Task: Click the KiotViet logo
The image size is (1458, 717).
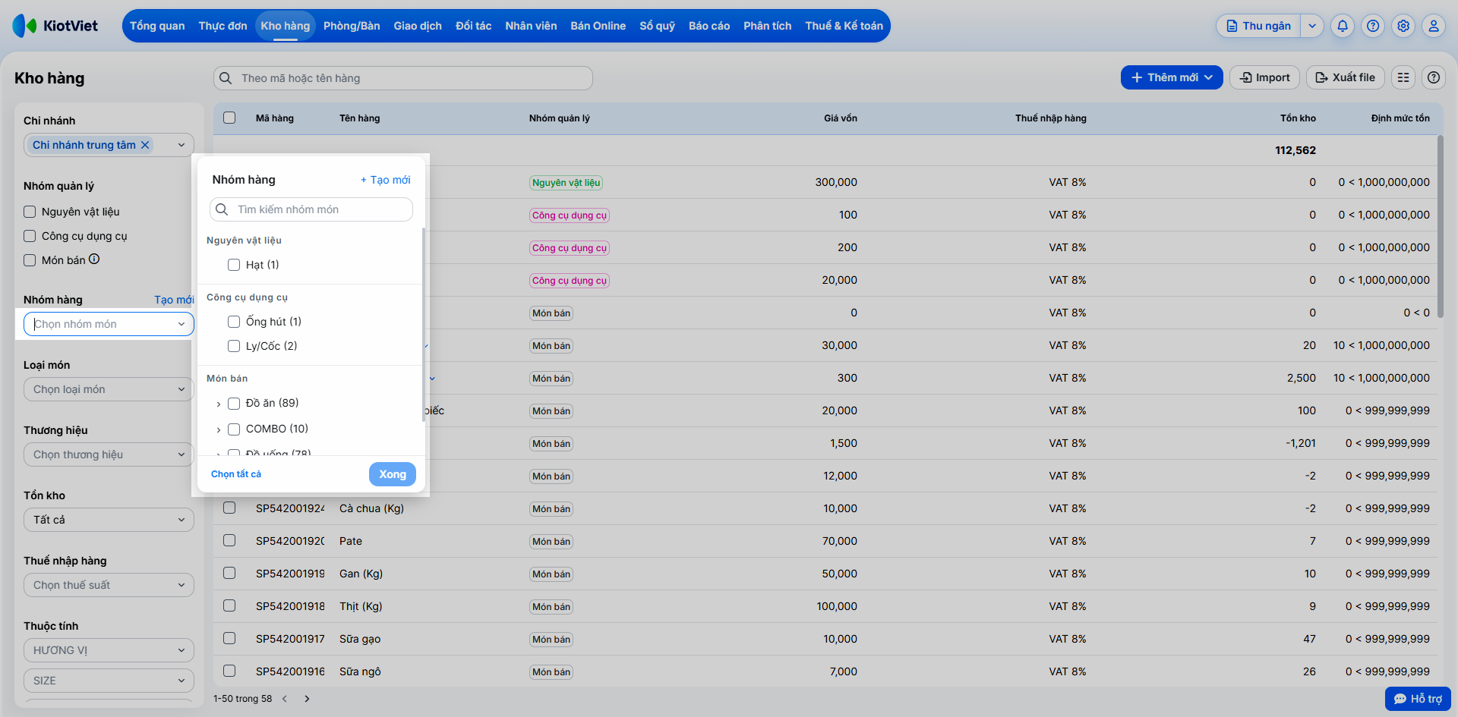Action: tap(55, 26)
